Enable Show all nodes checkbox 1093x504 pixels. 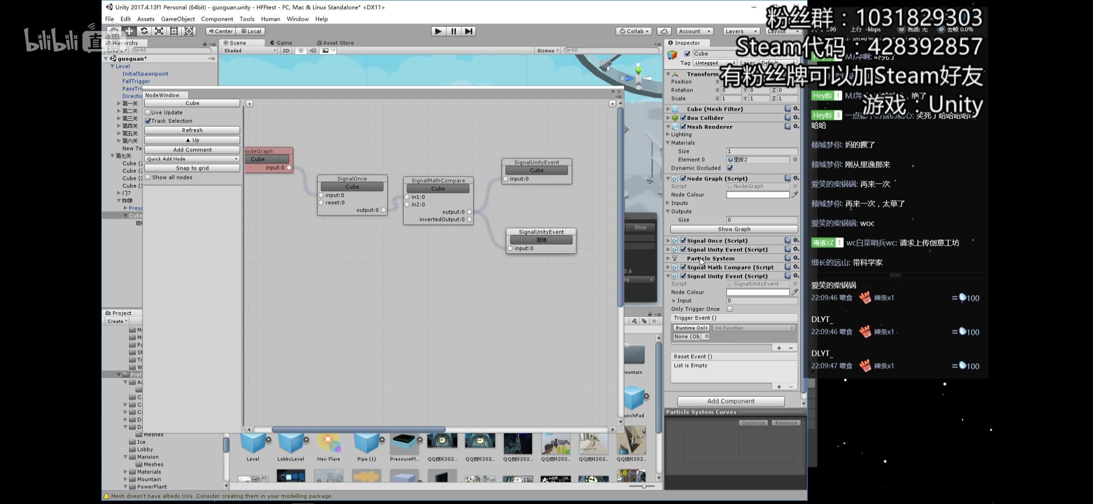(148, 177)
